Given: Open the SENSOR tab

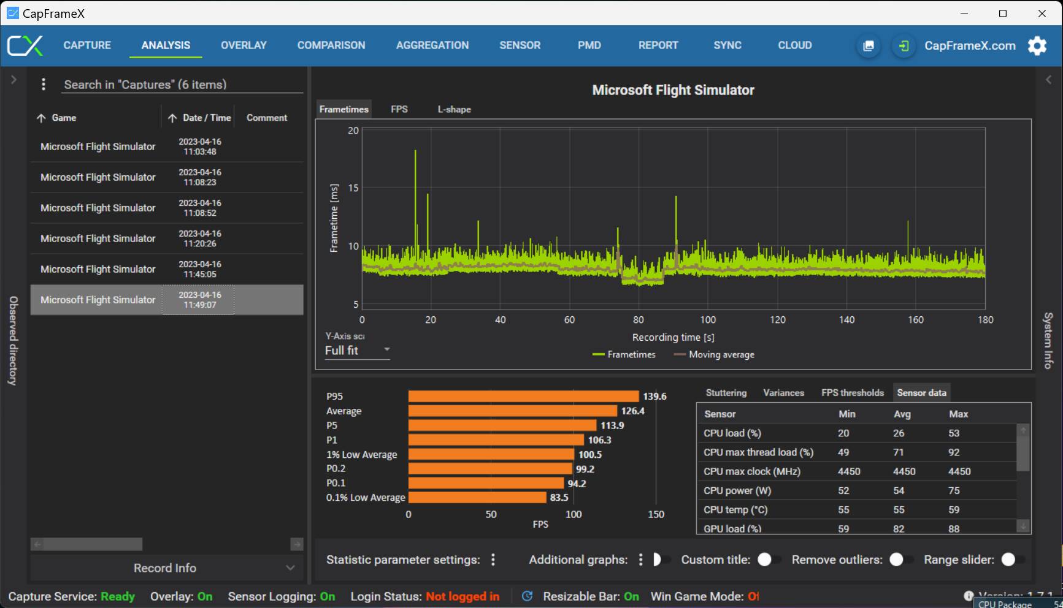Looking at the screenshot, I should click(x=520, y=45).
